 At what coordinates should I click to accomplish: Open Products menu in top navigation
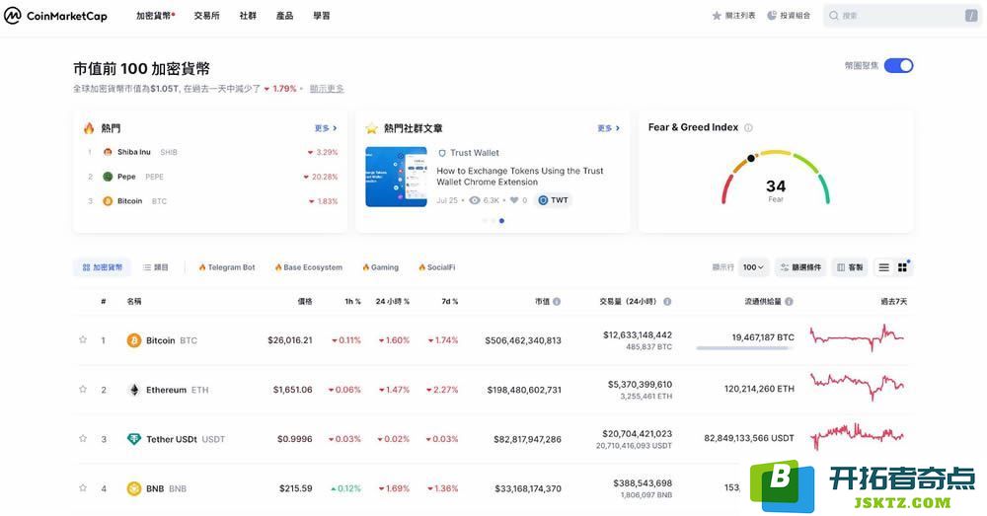pos(284,16)
